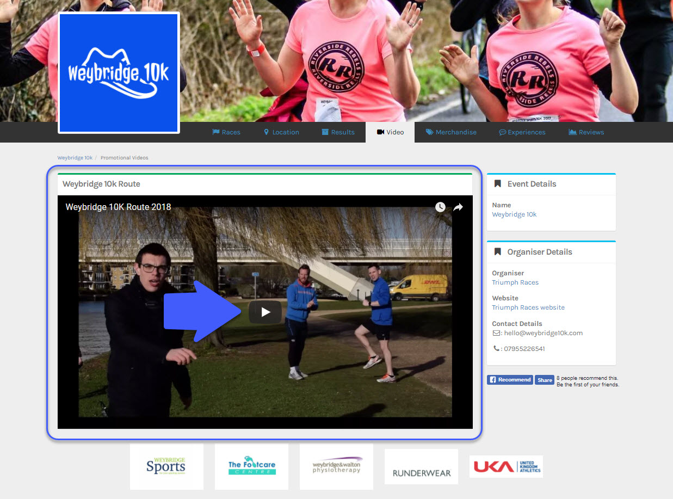Open the Triumph Races organiser link
The width and height of the screenshot is (673, 499).
[x=515, y=282]
